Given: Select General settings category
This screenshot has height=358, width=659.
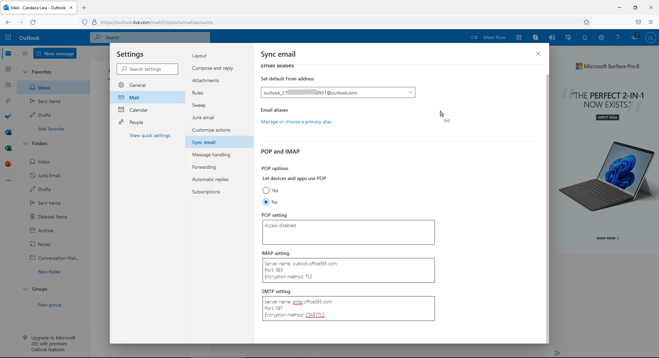Looking at the screenshot, I should (148, 85).
